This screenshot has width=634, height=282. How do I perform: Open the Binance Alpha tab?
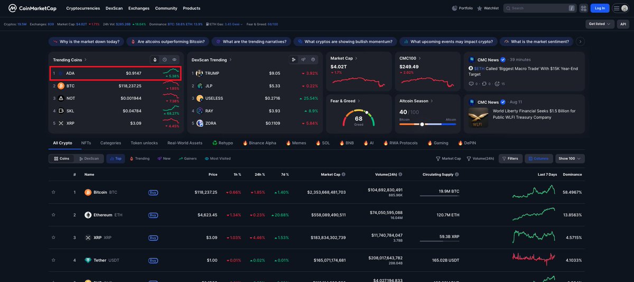click(x=259, y=143)
